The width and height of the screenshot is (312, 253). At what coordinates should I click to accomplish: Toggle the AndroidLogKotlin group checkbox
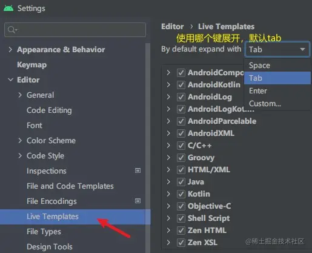[181, 109]
